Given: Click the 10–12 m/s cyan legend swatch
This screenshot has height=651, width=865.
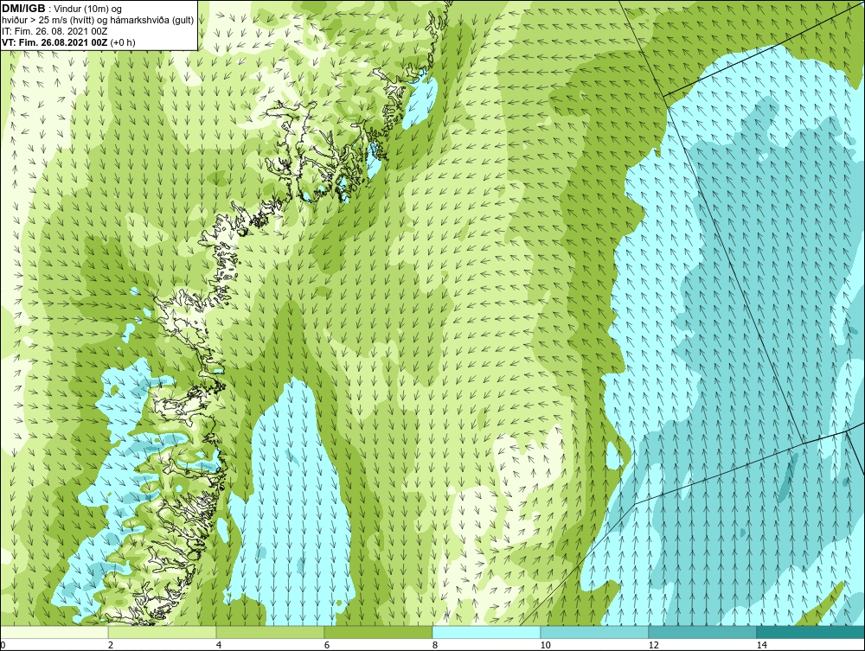Looking at the screenshot, I should [595, 632].
